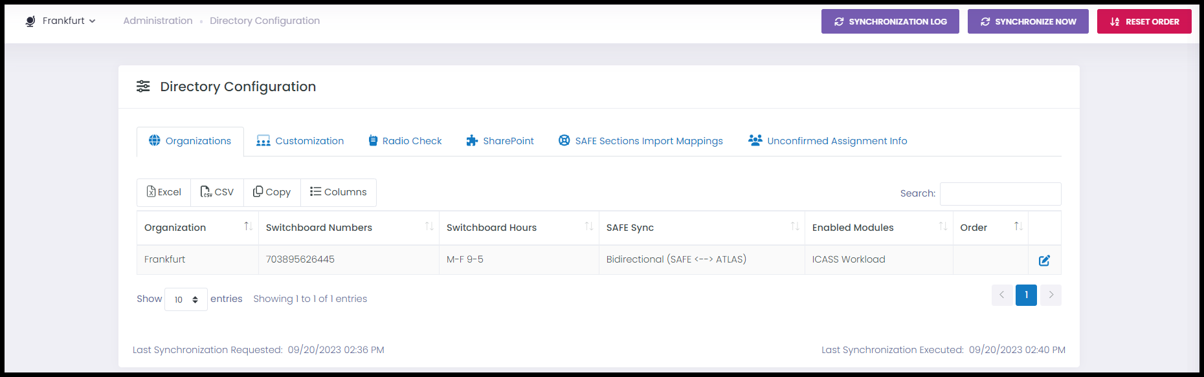Screen dimensions: 1204x377
Task: Click the edit icon in Frankfurt row
Action: [x=1044, y=260]
